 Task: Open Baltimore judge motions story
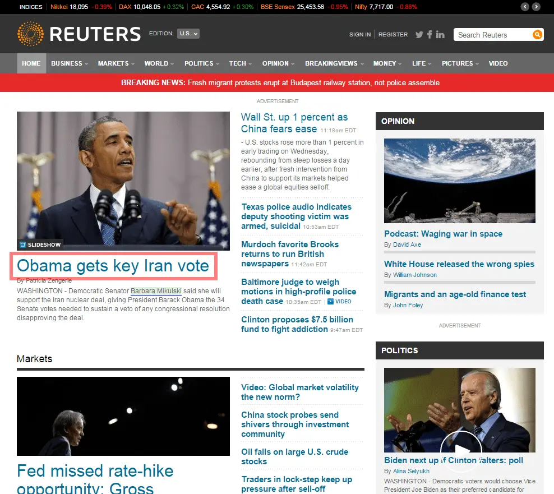pos(298,292)
